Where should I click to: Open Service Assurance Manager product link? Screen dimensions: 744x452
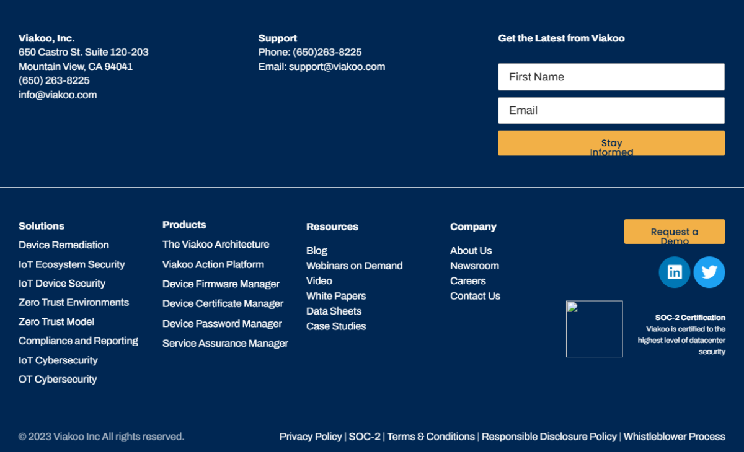click(225, 344)
